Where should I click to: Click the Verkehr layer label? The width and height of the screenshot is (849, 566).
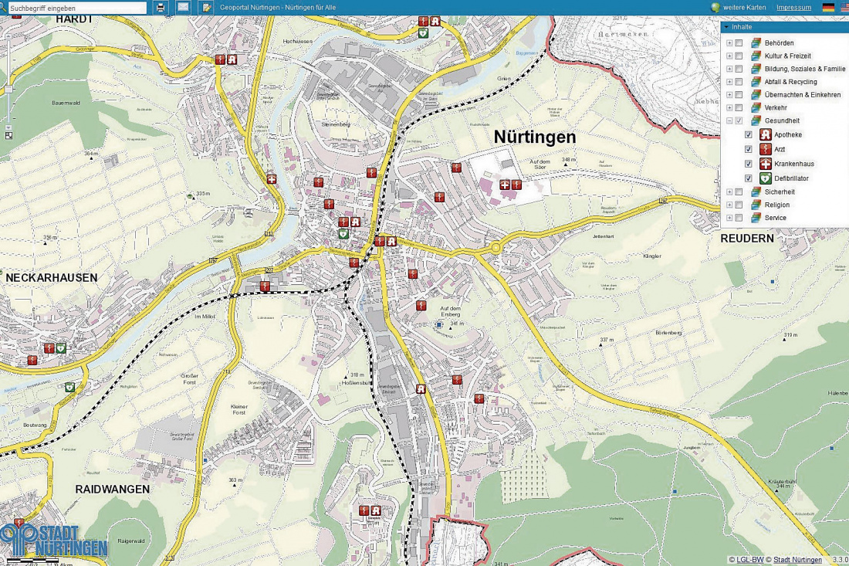(x=776, y=108)
